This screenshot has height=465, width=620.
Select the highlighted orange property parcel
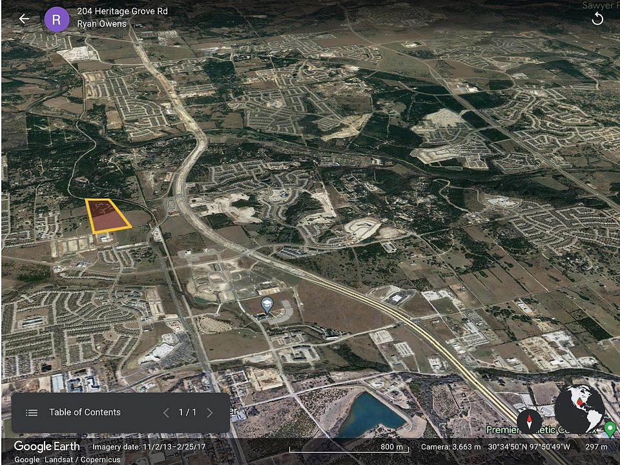coord(107,216)
